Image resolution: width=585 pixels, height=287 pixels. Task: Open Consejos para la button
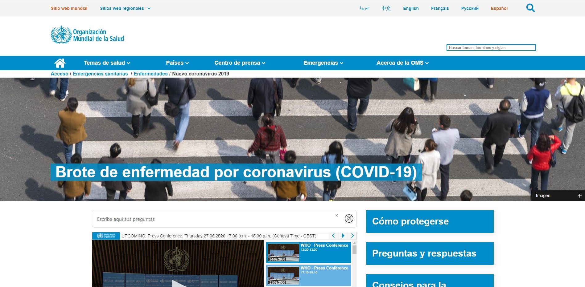[x=430, y=281]
